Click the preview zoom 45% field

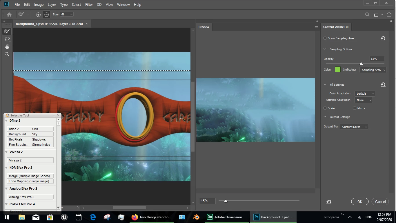[x=207, y=201]
